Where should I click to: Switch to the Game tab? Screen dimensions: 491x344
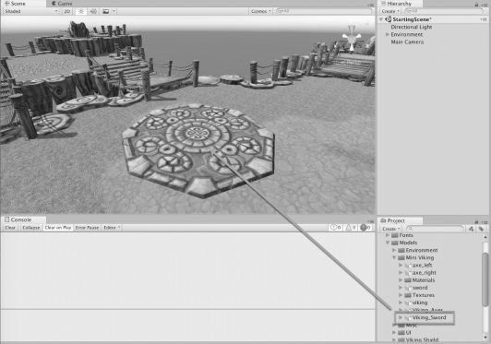click(62, 4)
